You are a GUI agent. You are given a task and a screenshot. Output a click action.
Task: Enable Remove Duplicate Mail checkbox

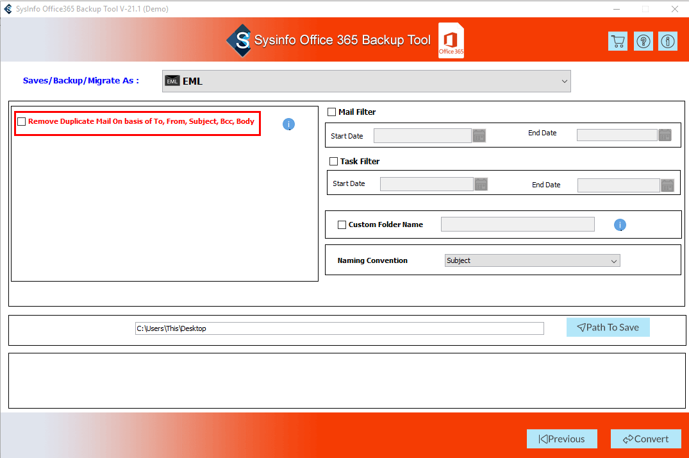coord(22,121)
